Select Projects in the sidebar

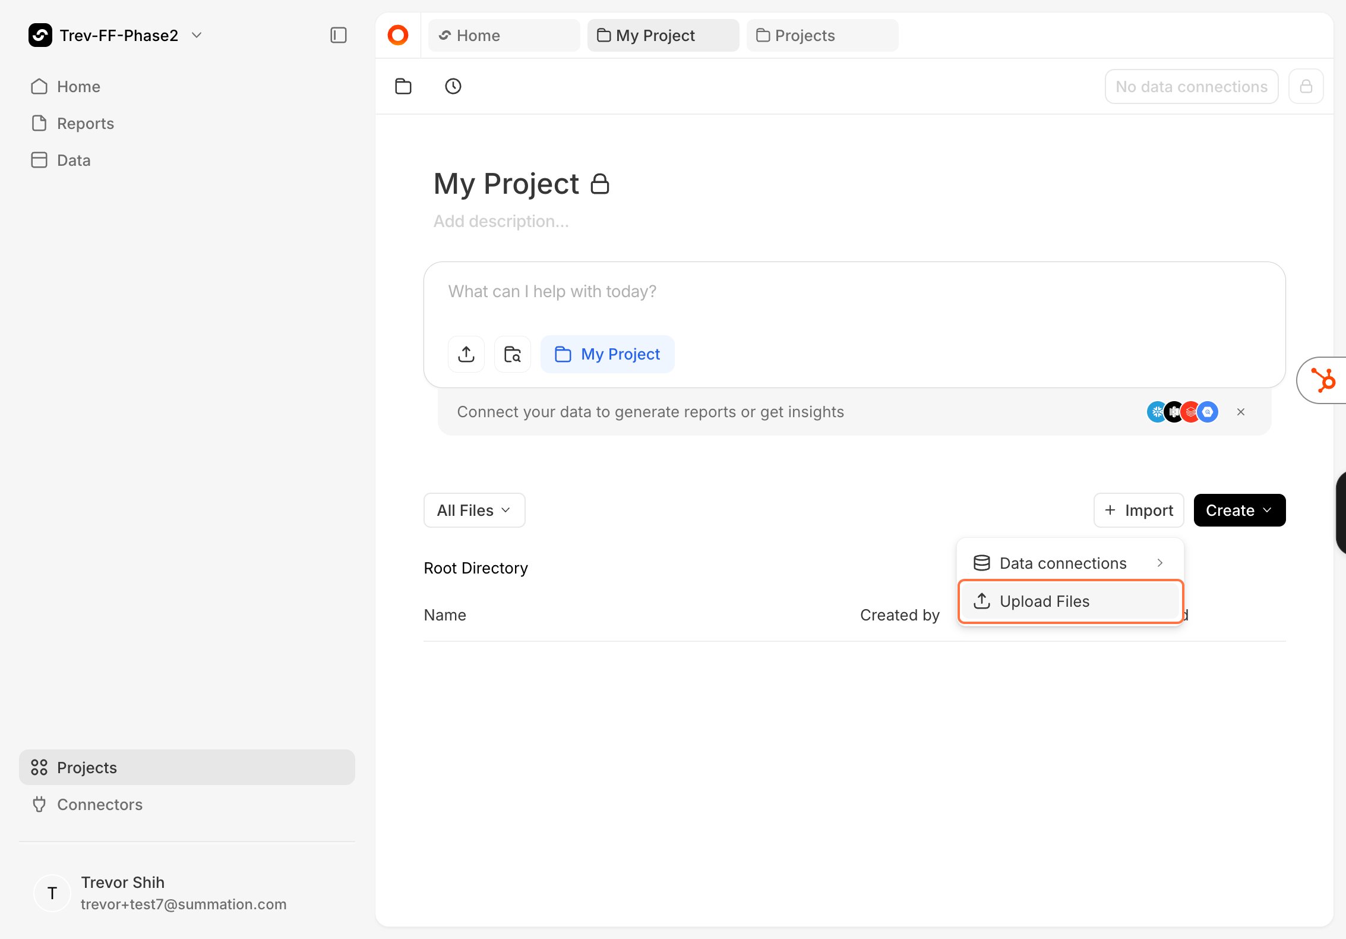(187, 767)
